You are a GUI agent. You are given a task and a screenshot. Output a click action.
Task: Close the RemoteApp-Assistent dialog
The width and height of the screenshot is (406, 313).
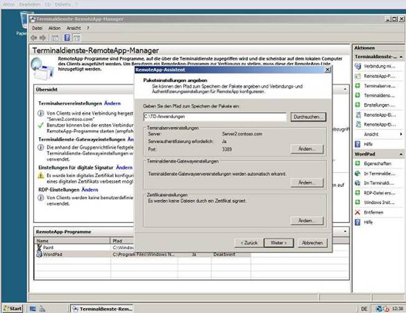click(328, 70)
